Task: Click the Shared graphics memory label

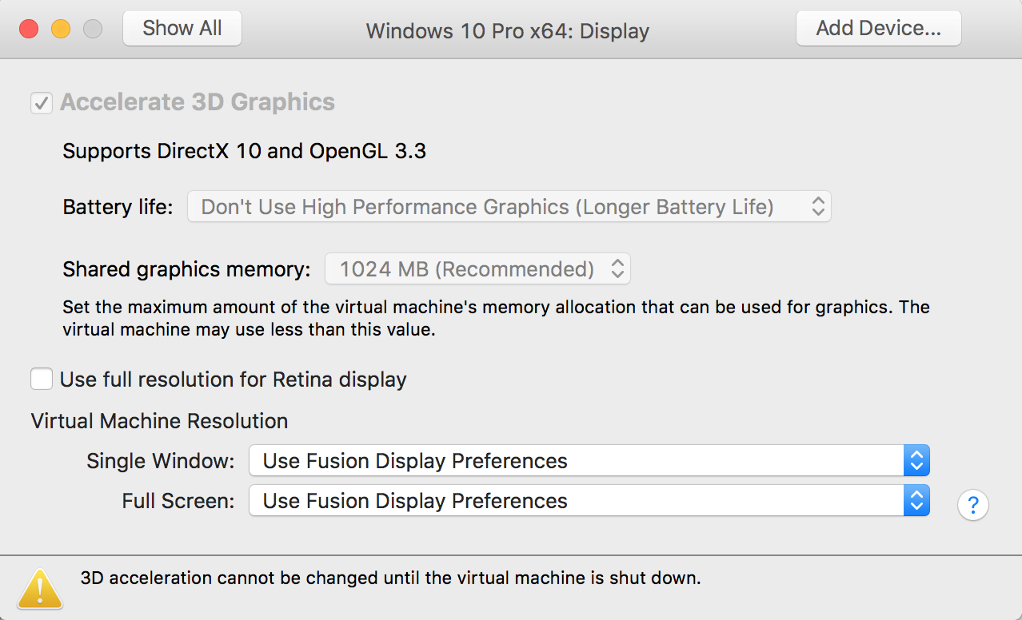Action: [186, 269]
